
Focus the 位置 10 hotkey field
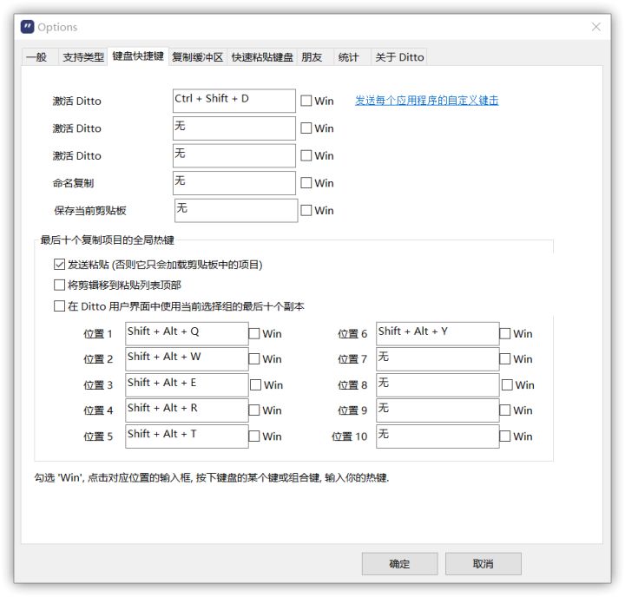[x=437, y=436]
